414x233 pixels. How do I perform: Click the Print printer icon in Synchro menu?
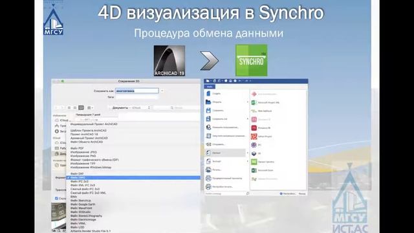(208, 170)
